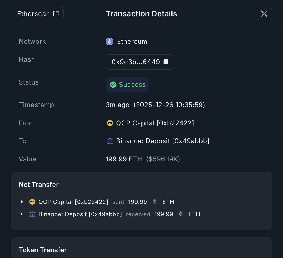The image size is (283, 258).
Task: Copy the transaction hash
Action: click(x=166, y=62)
